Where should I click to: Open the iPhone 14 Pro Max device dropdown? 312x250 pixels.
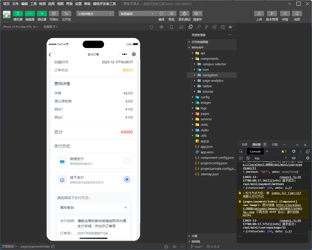coord(20,27)
